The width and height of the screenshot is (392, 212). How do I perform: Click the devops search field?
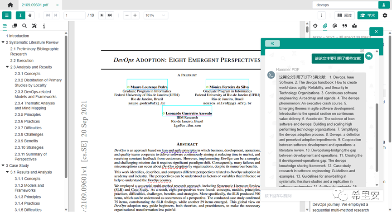[x=345, y=5]
